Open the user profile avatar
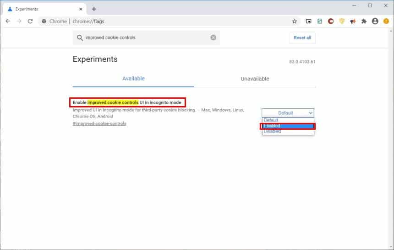The width and height of the screenshot is (394, 250). [x=375, y=21]
